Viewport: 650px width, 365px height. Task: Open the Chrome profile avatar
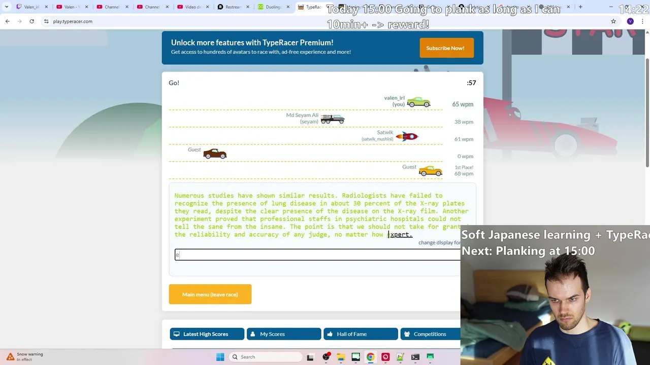click(630, 21)
